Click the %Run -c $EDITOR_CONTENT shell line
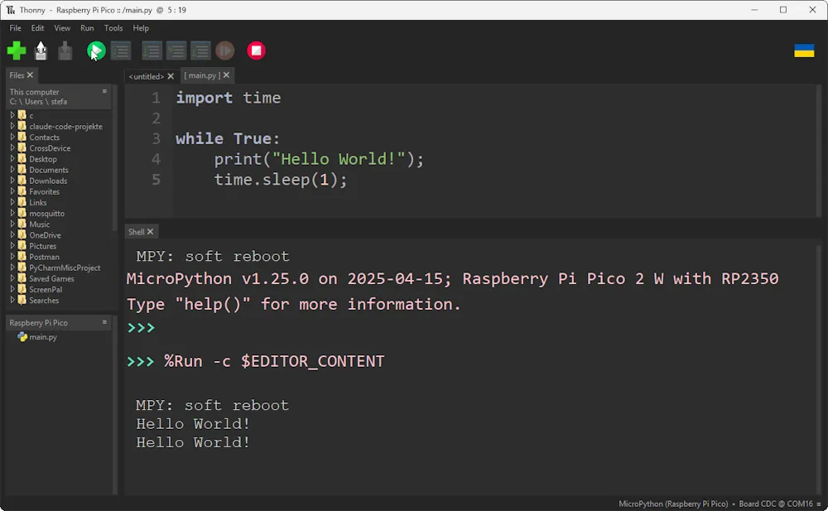 point(256,361)
